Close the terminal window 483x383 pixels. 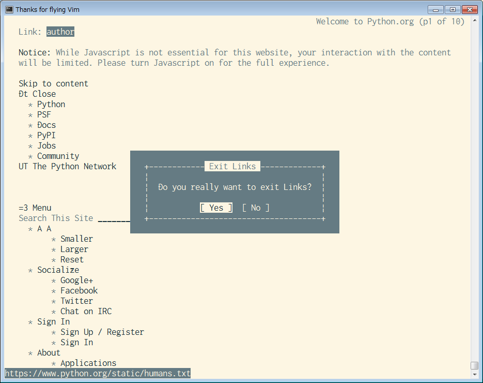[x=470, y=9]
